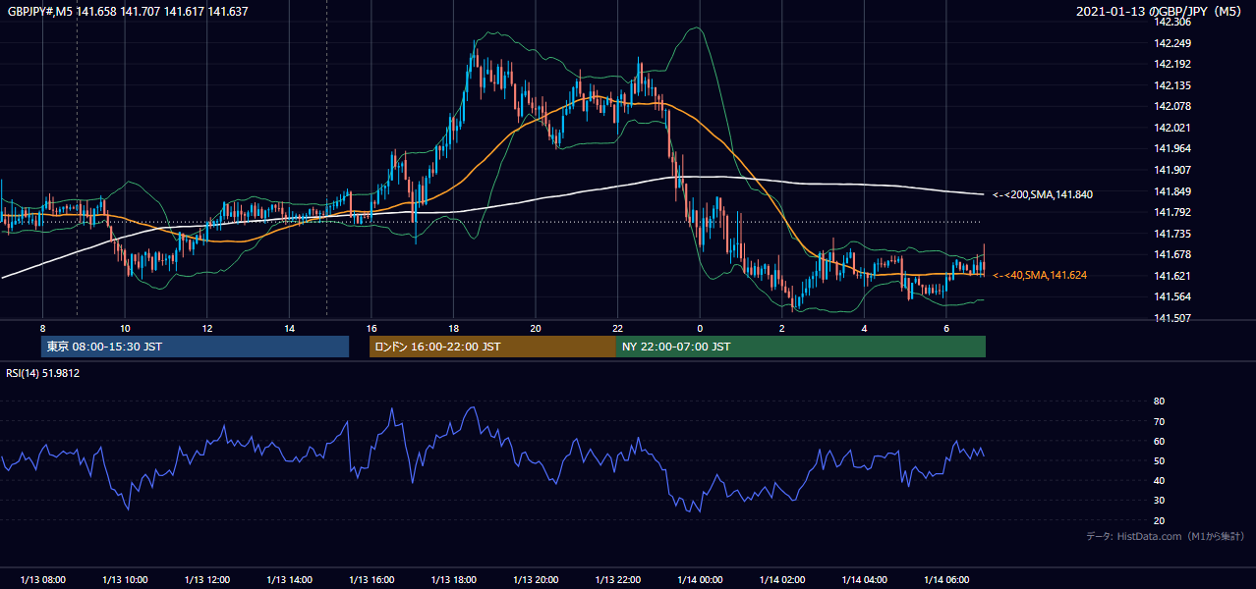Screen dimensions: 1256x589
Task: Click hour tick 0 under price chart
Action: [700, 328]
